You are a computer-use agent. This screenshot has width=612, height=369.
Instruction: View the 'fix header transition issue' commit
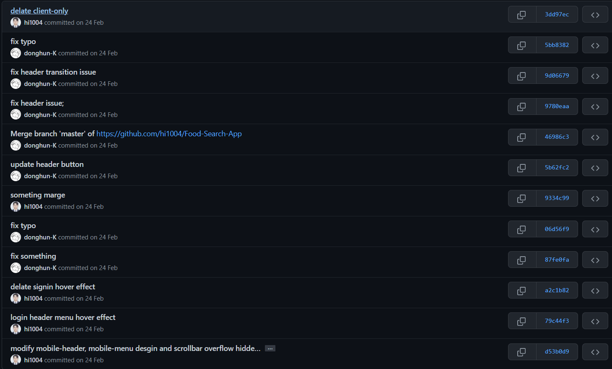click(x=53, y=72)
